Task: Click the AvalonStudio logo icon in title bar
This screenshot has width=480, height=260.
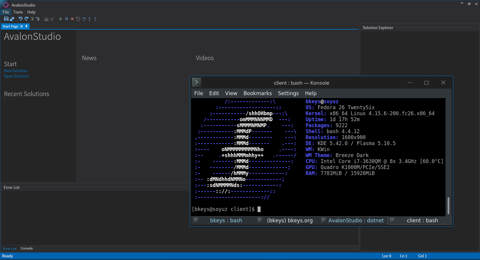Action: pyautogui.click(x=6, y=5)
